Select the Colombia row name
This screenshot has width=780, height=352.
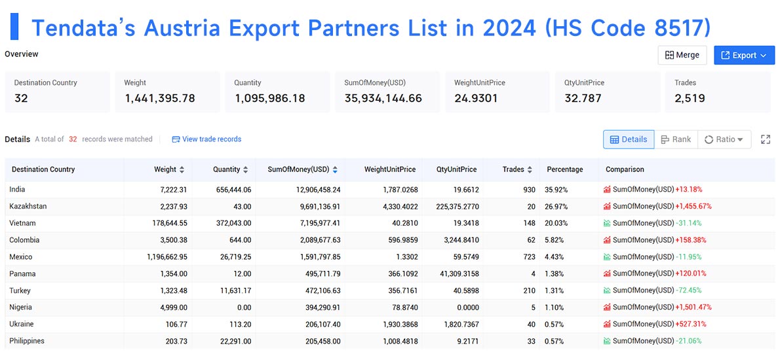coord(24,240)
